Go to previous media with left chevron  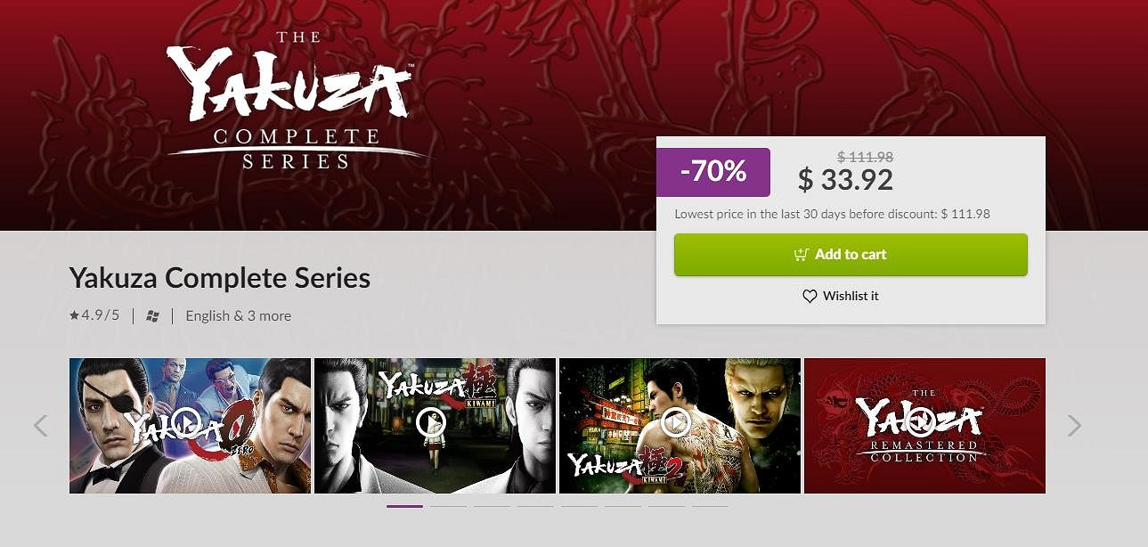pos(40,426)
